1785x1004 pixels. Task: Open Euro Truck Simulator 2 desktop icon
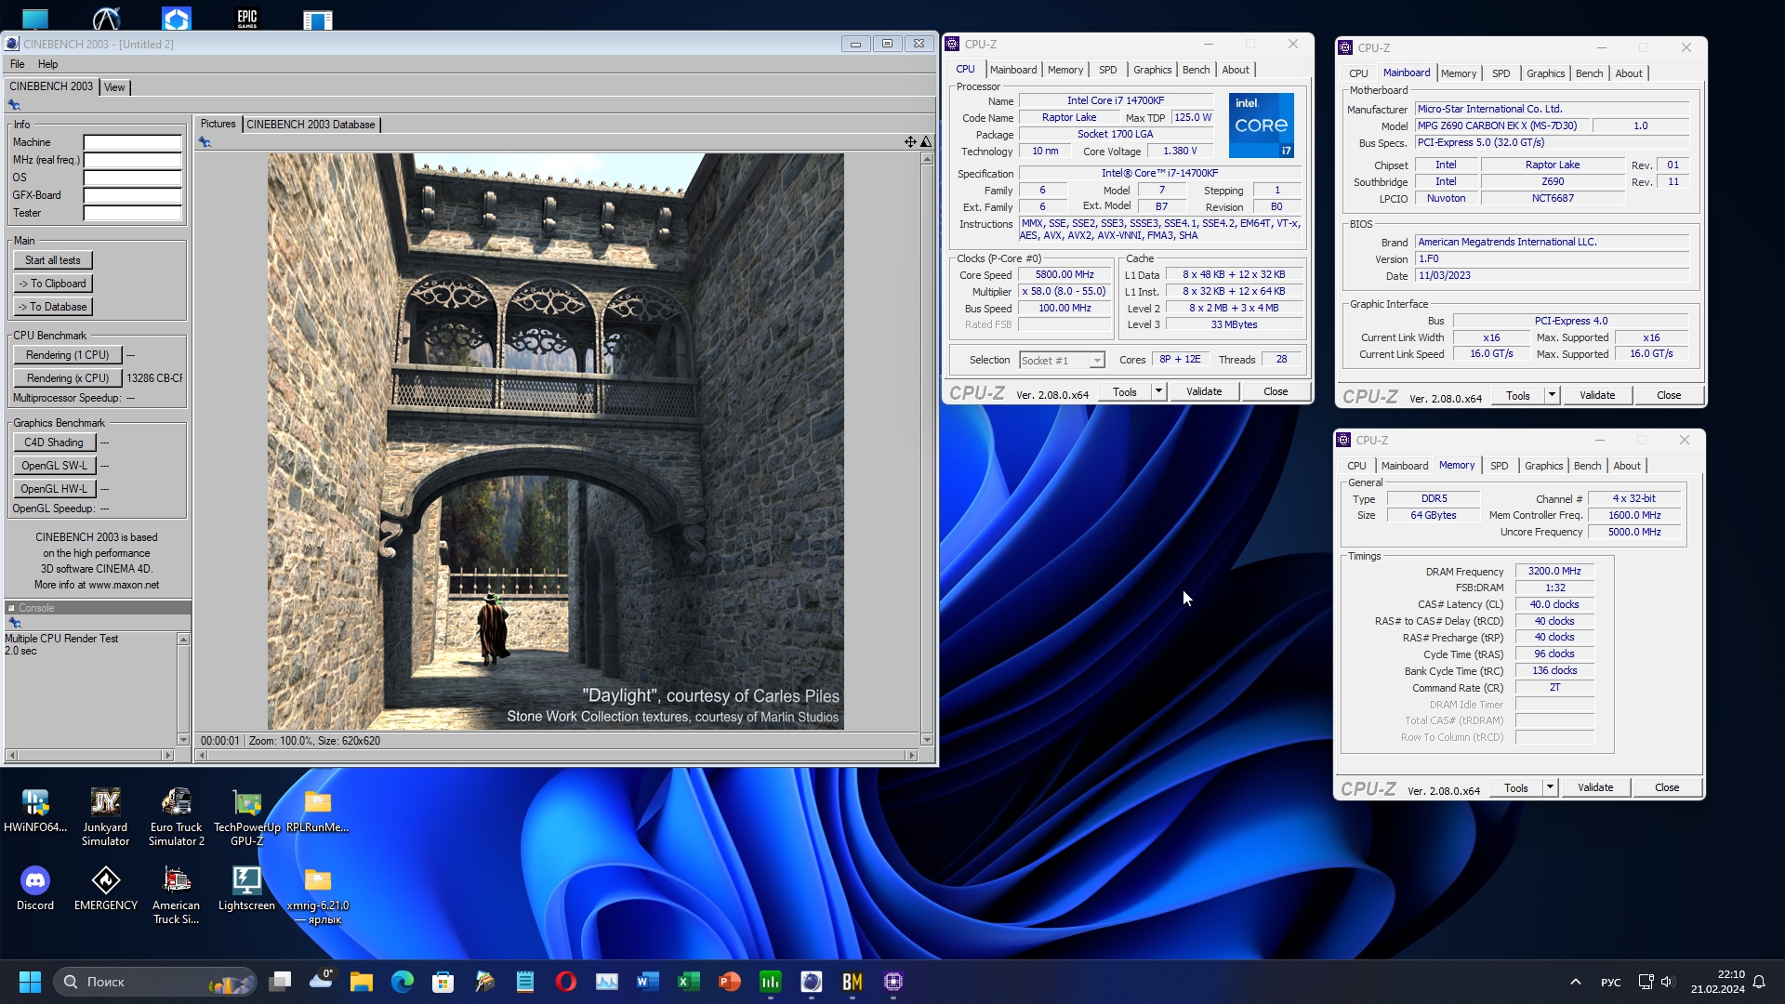(177, 817)
